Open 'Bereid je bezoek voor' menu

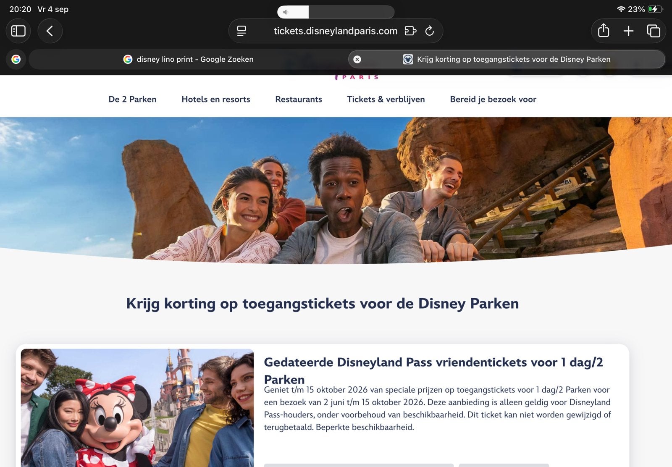pyautogui.click(x=493, y=99)
